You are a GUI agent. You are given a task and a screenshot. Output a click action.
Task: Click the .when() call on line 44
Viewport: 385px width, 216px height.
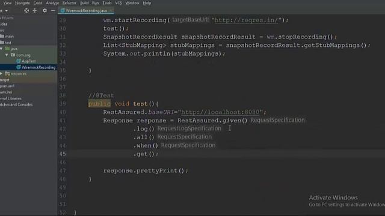pyautogui.click(x=146, y=146)
